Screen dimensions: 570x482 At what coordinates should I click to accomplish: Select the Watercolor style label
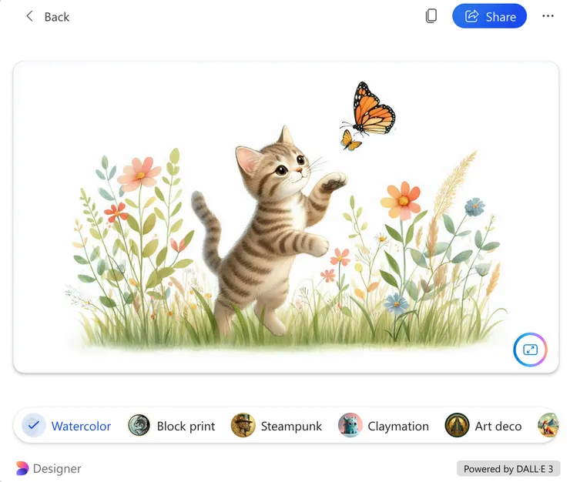(81, 426)
